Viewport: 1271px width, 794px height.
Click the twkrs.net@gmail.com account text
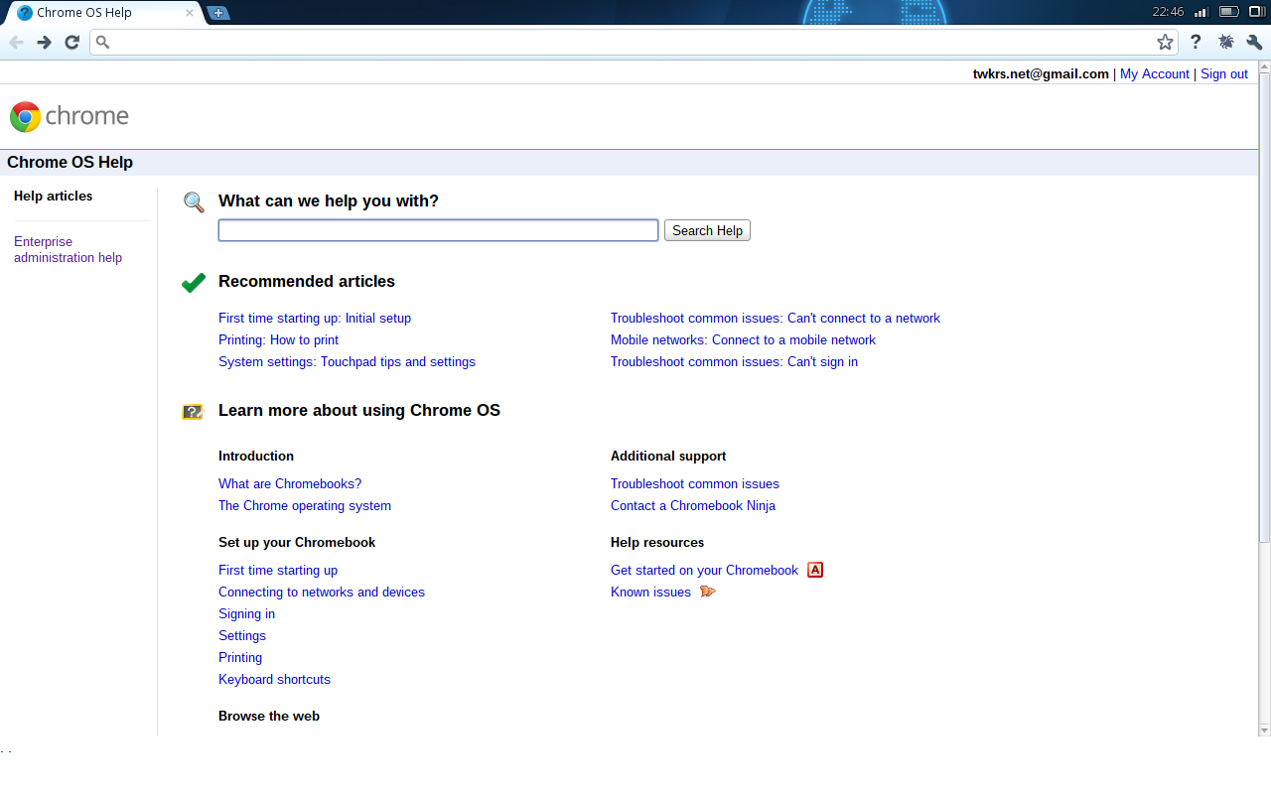1041,73
